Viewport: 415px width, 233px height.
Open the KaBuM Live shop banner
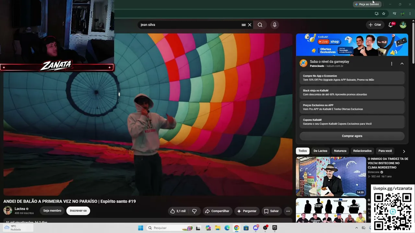[x=352, y=45]
